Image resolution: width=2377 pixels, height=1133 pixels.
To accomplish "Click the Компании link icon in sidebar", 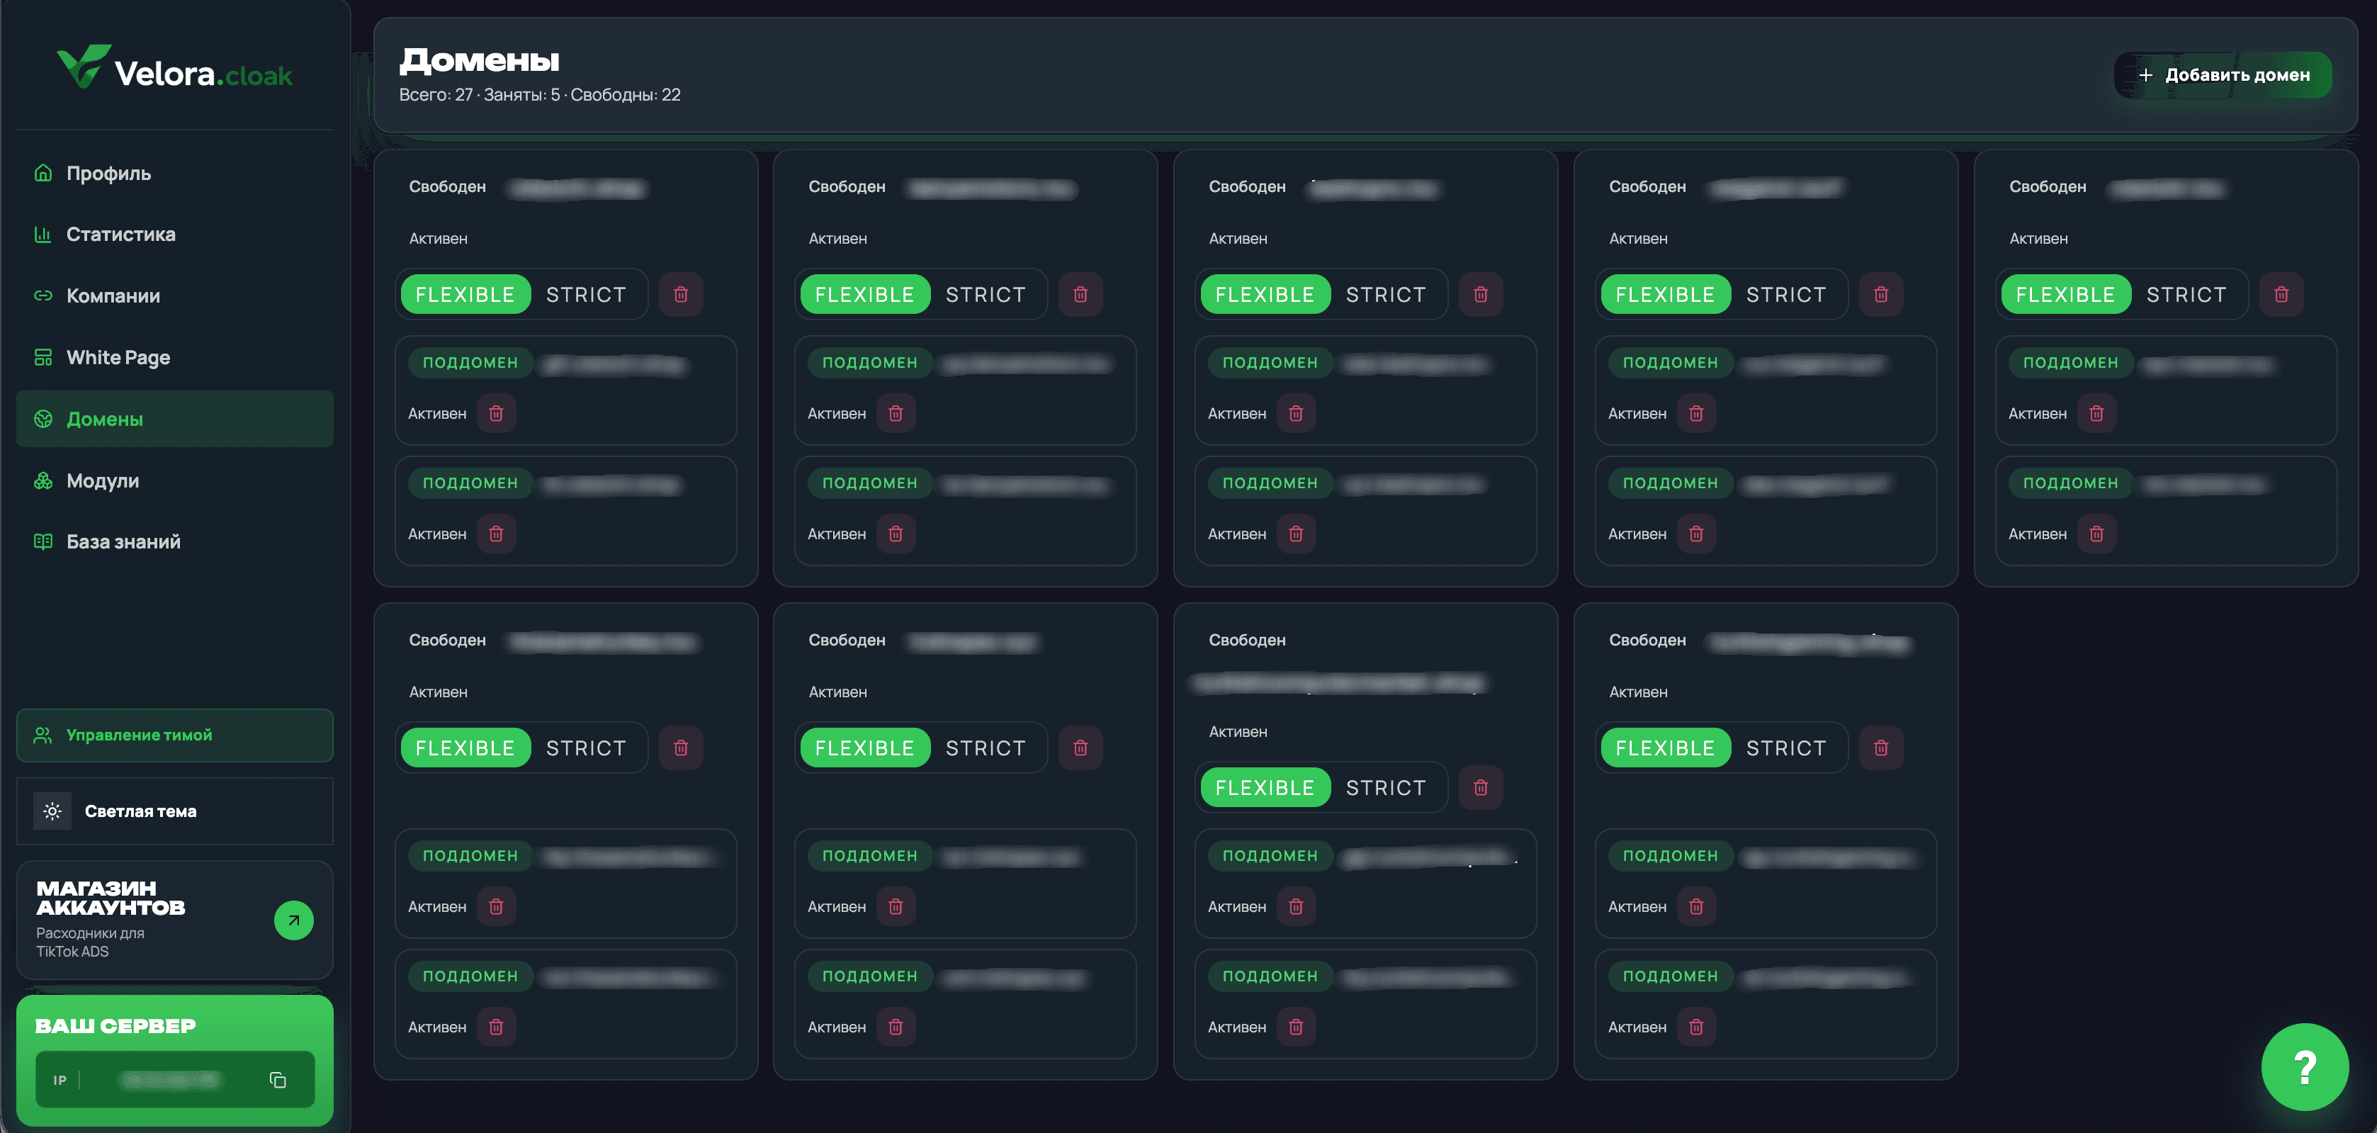I will click(43, 295).
